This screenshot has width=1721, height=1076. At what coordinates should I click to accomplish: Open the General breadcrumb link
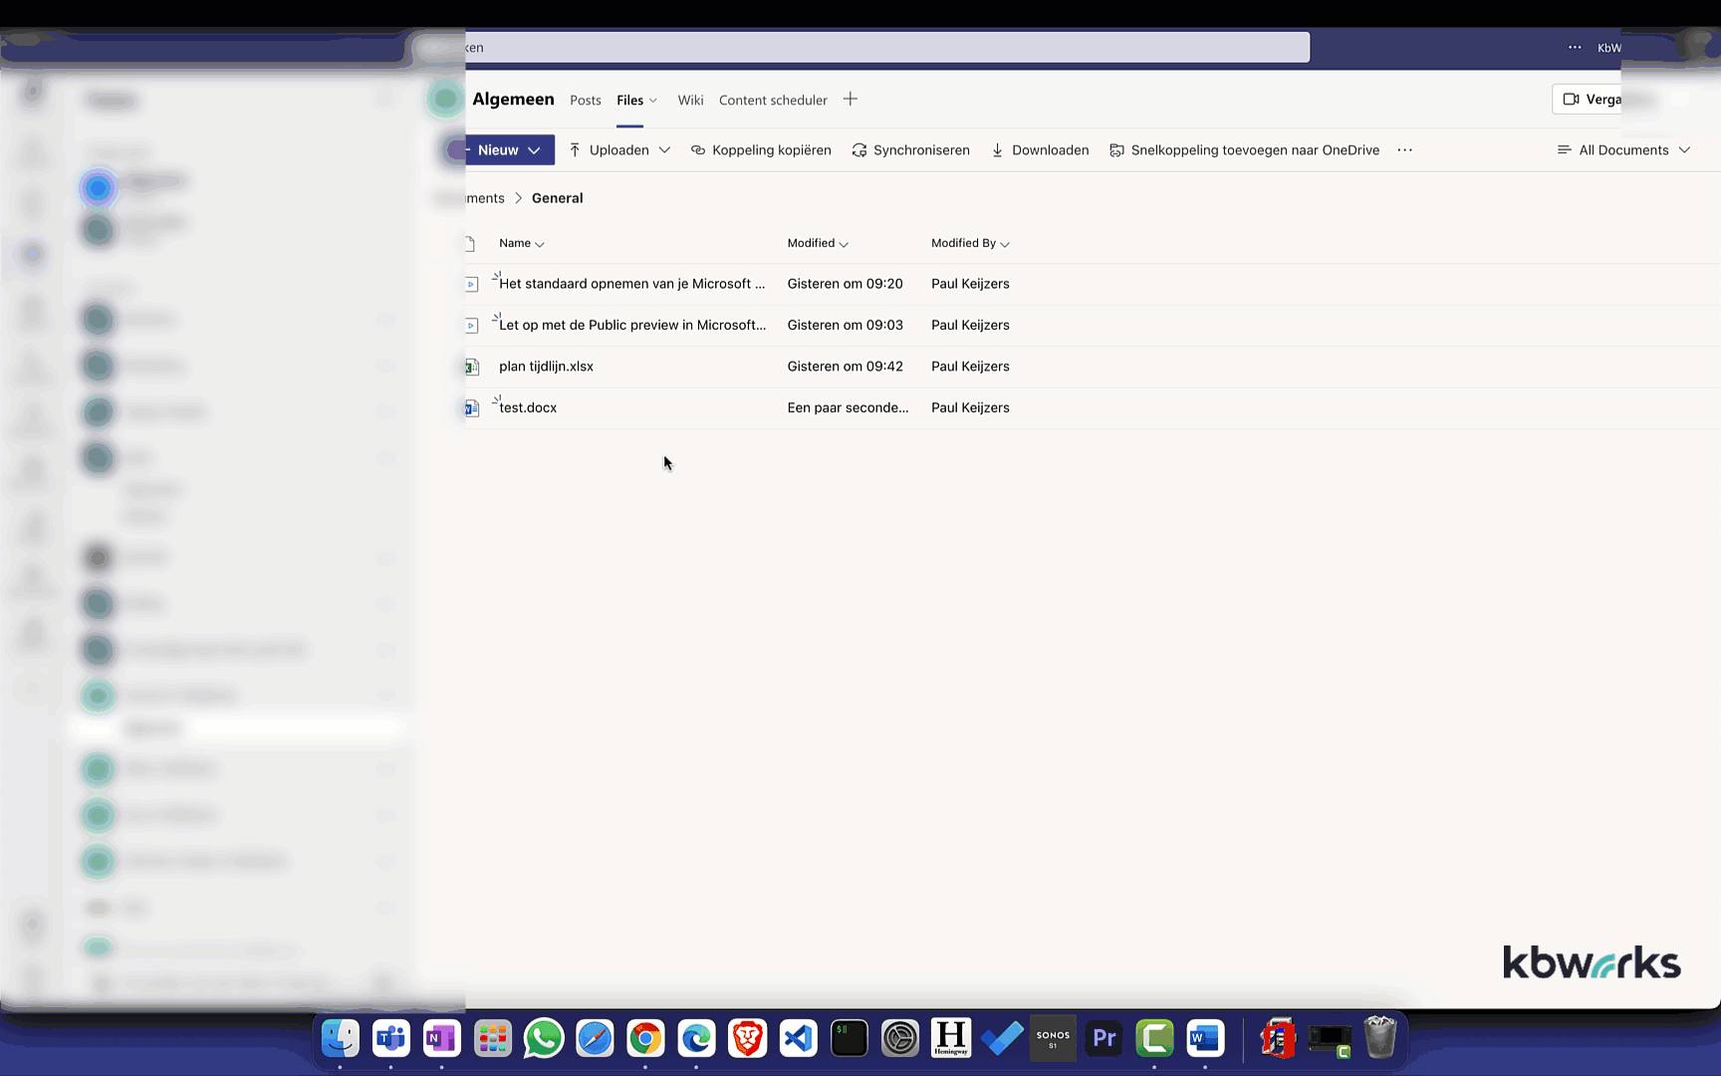coord(557,197)
